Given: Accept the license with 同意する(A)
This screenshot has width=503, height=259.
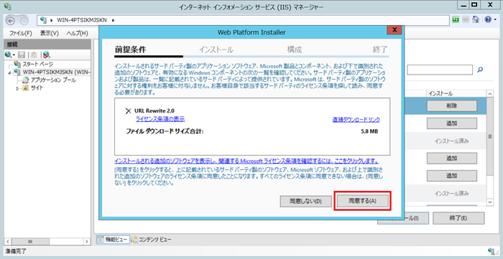Looking at the screenshot, I should point(362,201).
